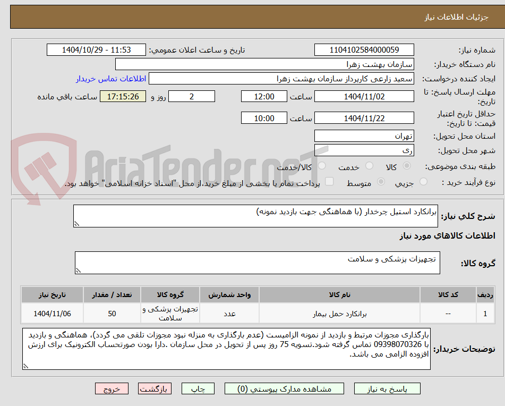
Task: Click the تعداد / مقدار column header
Action: 112,295
